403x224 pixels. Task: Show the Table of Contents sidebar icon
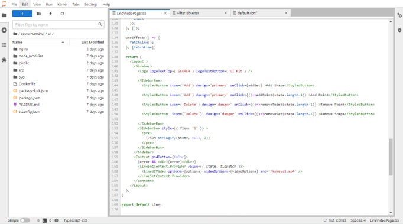(4, 45)
